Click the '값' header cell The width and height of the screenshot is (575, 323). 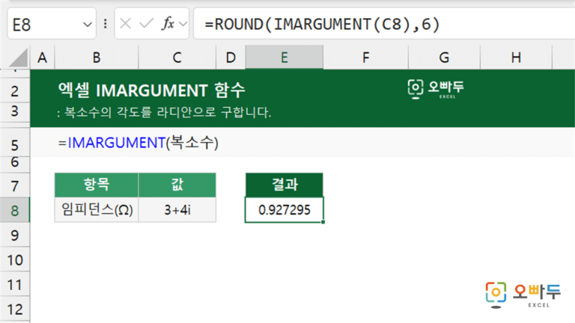click(177, 185)
